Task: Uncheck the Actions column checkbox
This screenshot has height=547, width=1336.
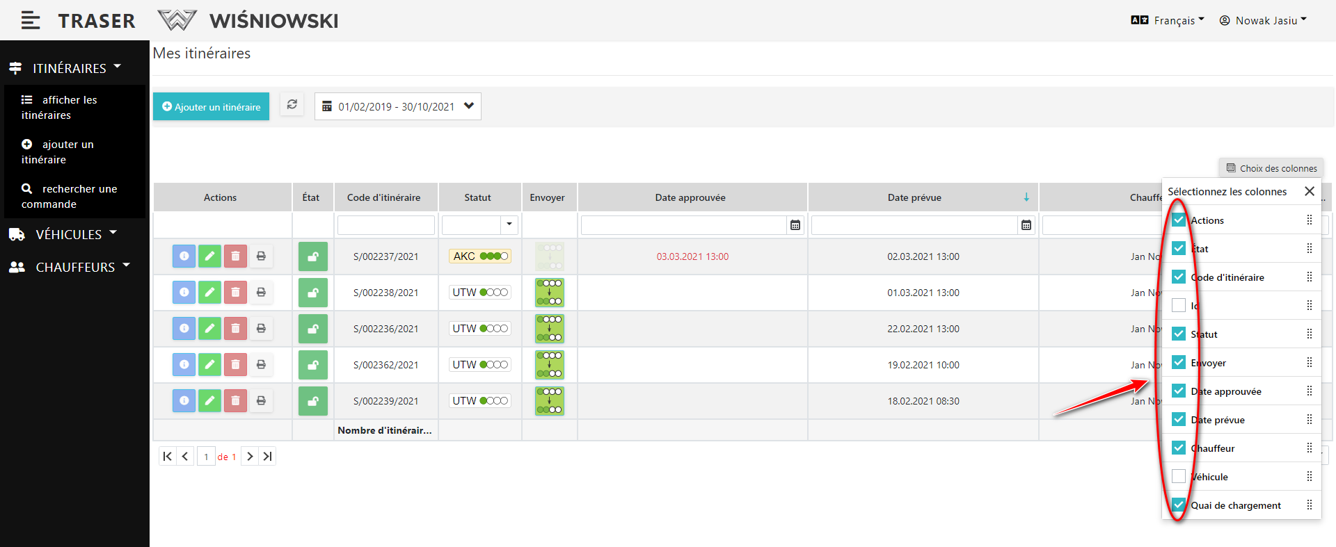Action: coord(1179,220)
